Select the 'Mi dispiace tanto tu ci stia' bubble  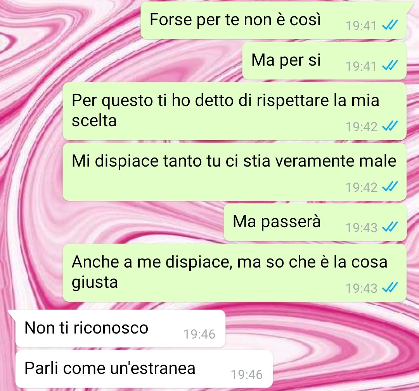click(x=235, y=172)
